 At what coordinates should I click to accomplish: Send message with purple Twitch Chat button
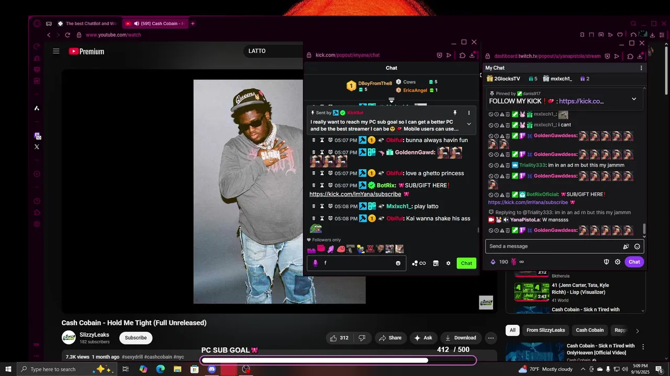[x=634, y=262]
